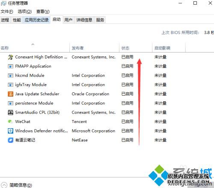
Task: Select the igfxTray Module icon
Action: (10, 85)
